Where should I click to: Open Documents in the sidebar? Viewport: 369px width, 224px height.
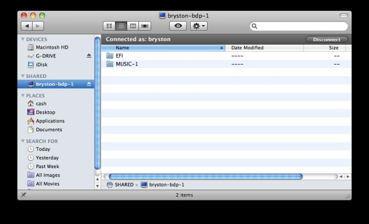click(56, 130)
